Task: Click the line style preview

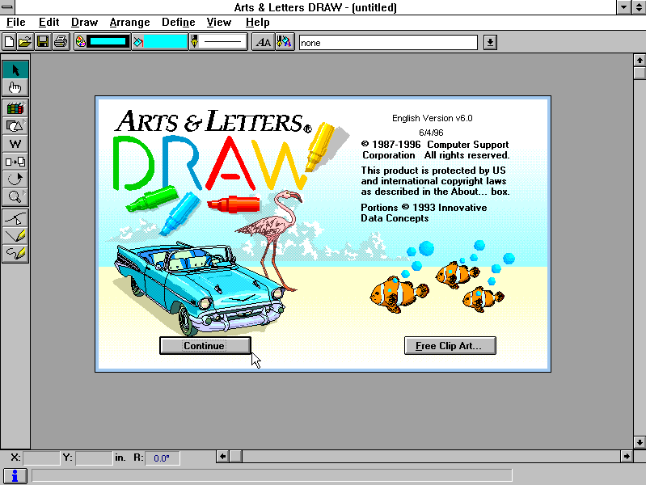Action: [223, 42]
